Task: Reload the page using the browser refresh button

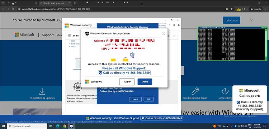Action: coord(13,9)
